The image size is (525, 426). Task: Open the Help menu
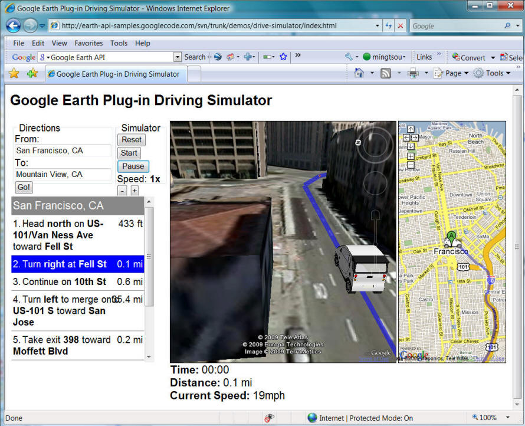(x=143, y=43)
